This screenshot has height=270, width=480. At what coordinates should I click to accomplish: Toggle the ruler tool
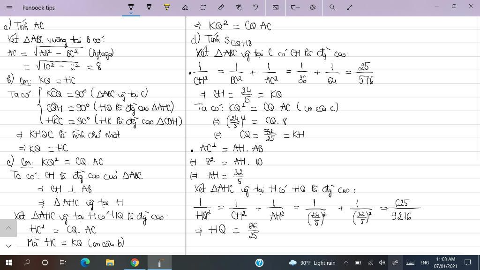221,7
